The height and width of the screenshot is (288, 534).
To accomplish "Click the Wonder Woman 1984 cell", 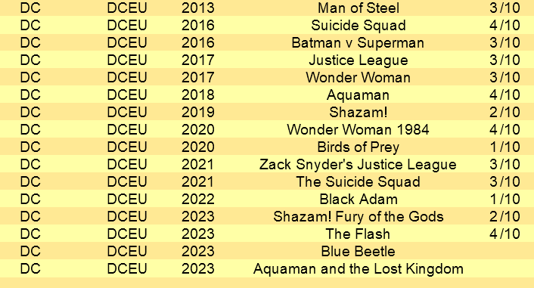I will [358, 129].
